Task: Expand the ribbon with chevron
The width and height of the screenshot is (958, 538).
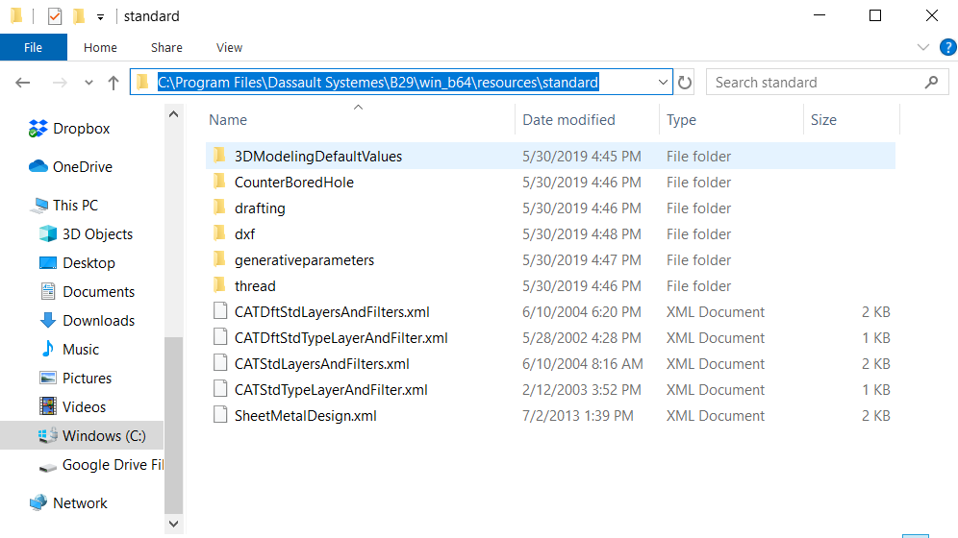Action: click(923, 47)
